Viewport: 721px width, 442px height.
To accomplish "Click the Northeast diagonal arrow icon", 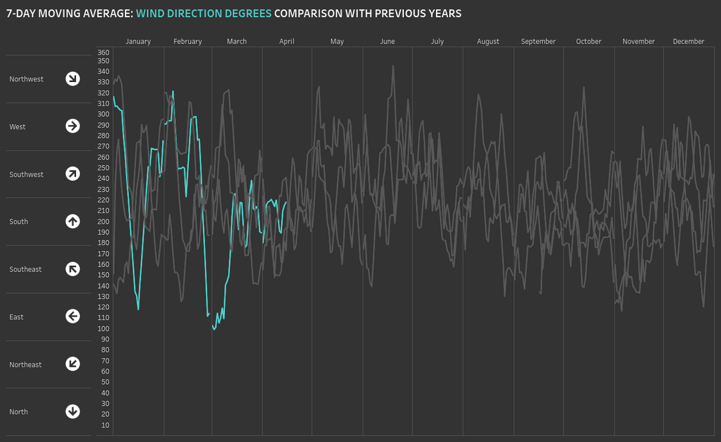I will 73,364.
